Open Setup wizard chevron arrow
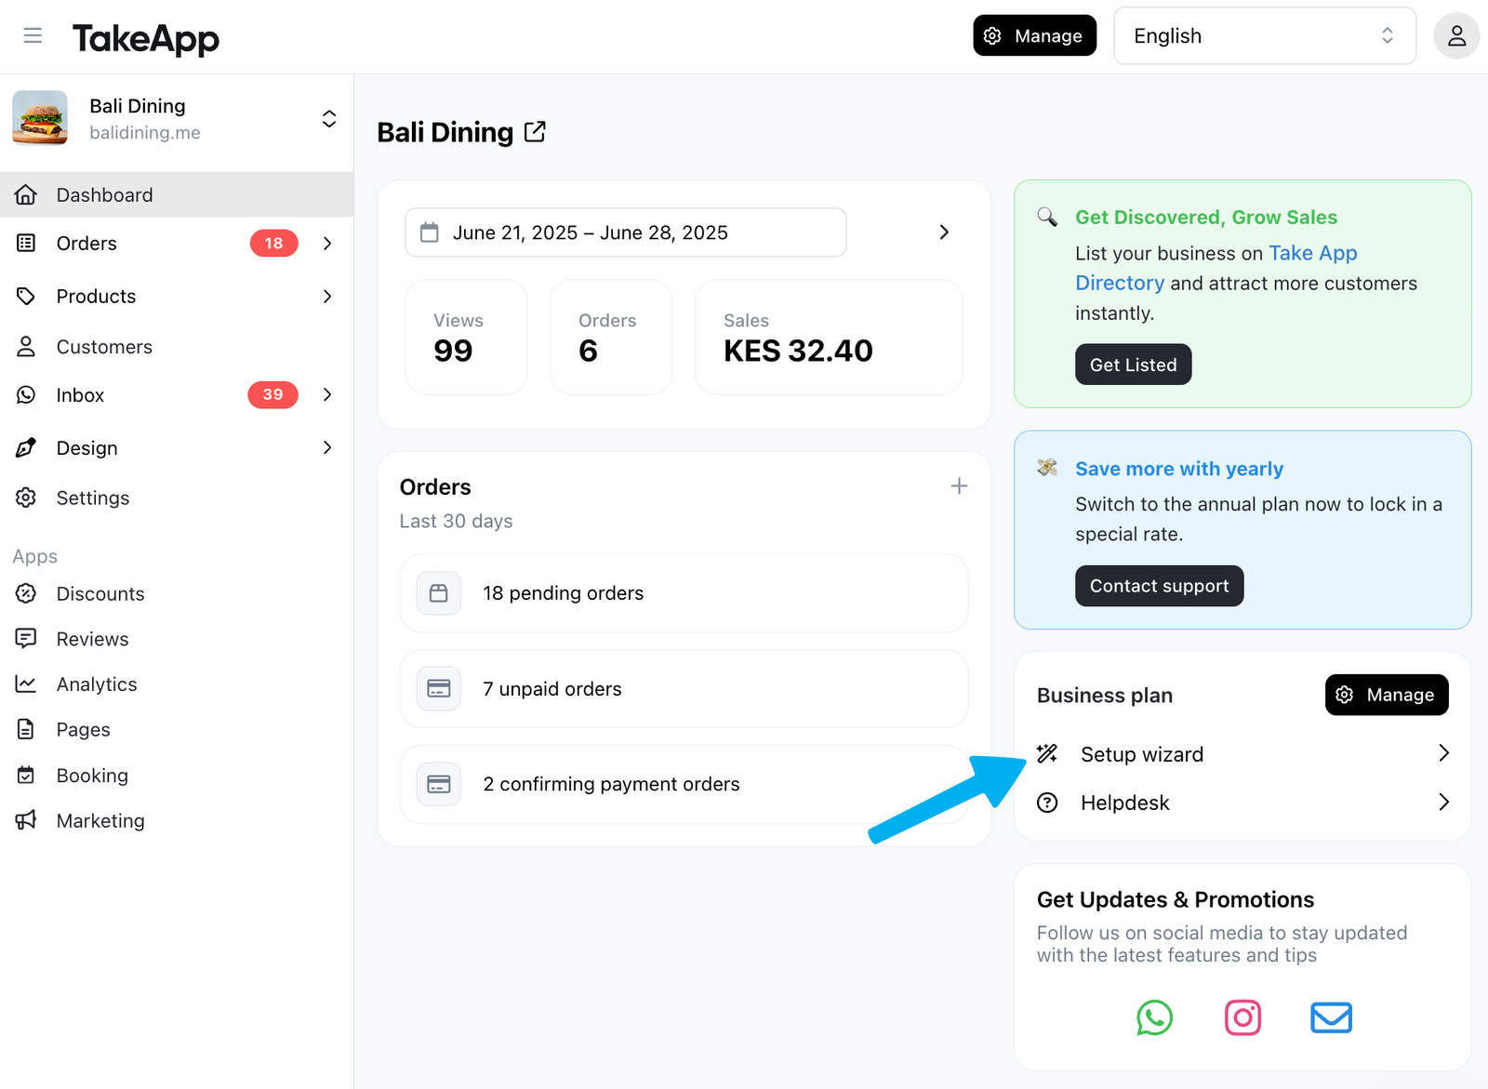1488x1089 pixels. pyautogui.click(x=1443, y=753)
